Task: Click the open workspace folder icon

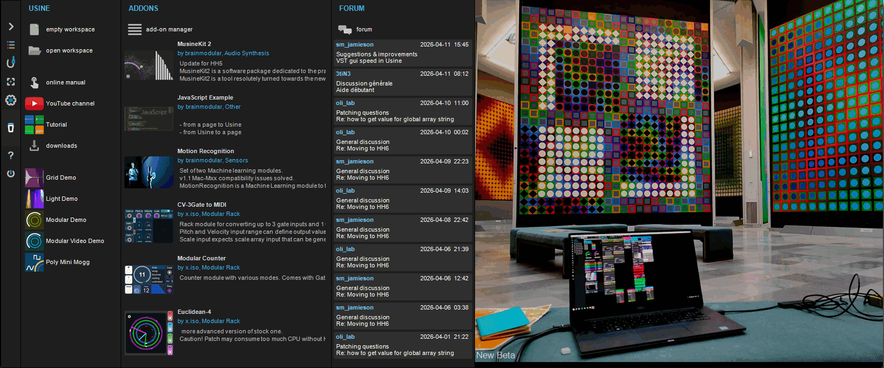Action: (35, 50)
